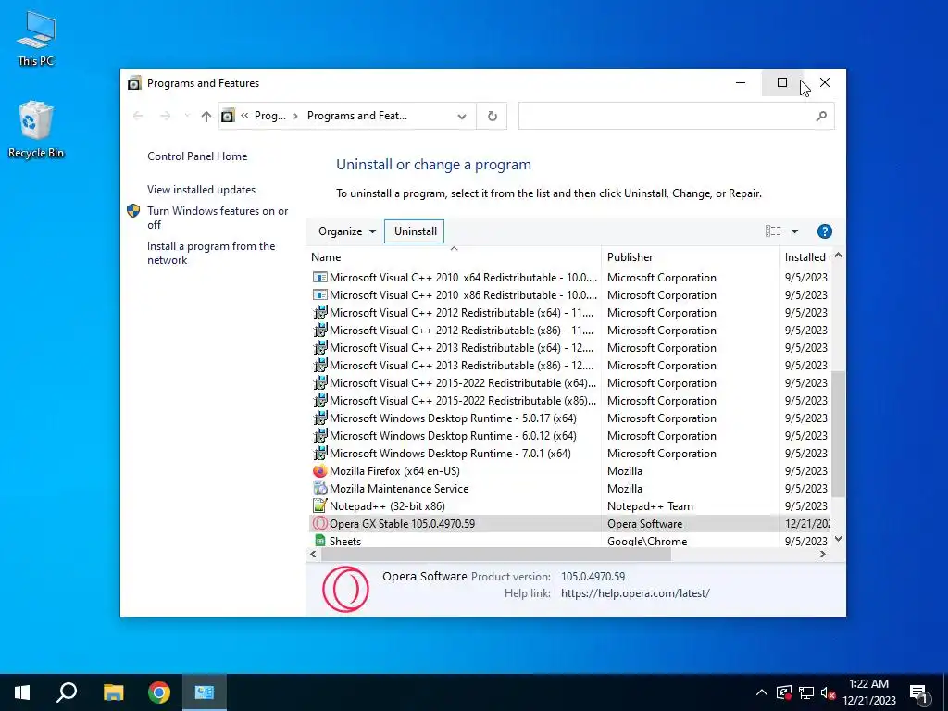Select Microsoft Visual C++ 2015-2022 Redistributable (x64)

pyautogui.click(x=463, y=382)
